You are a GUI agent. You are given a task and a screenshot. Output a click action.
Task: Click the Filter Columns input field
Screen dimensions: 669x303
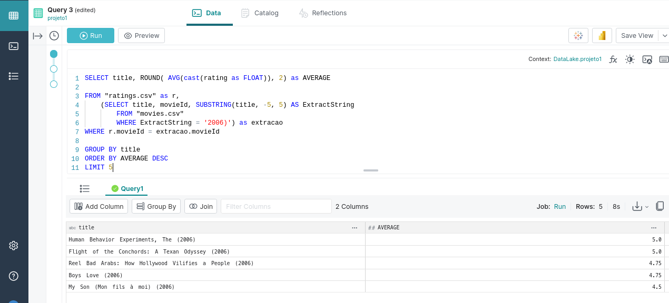pyautogui.click(x=276, y=206)
